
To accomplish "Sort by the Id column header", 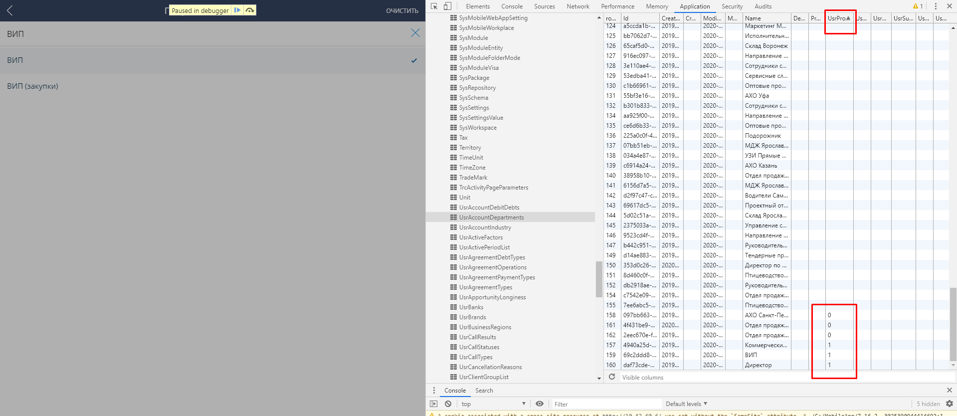I will (x=640, y=18).
